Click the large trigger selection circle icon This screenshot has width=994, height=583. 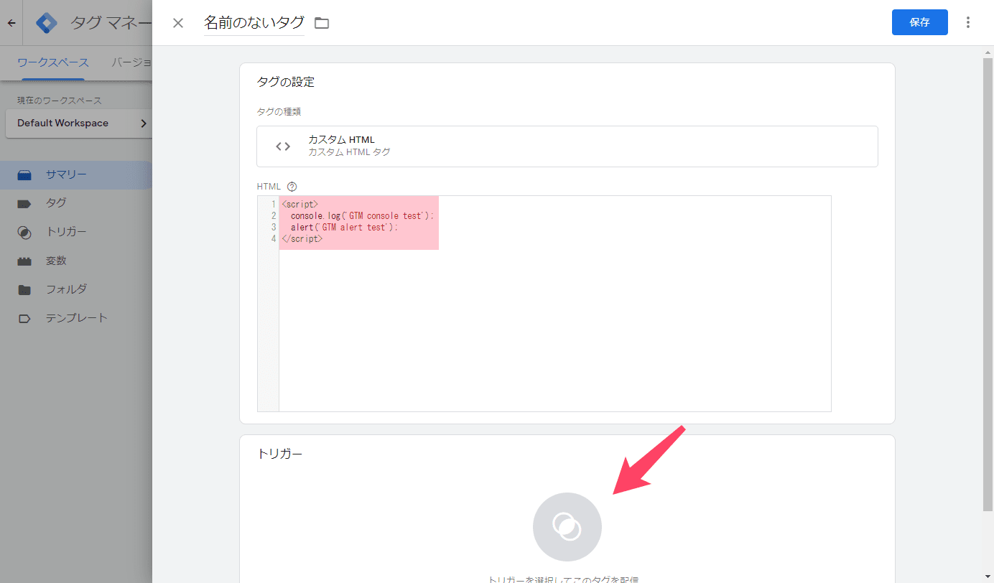pos(567,527)
